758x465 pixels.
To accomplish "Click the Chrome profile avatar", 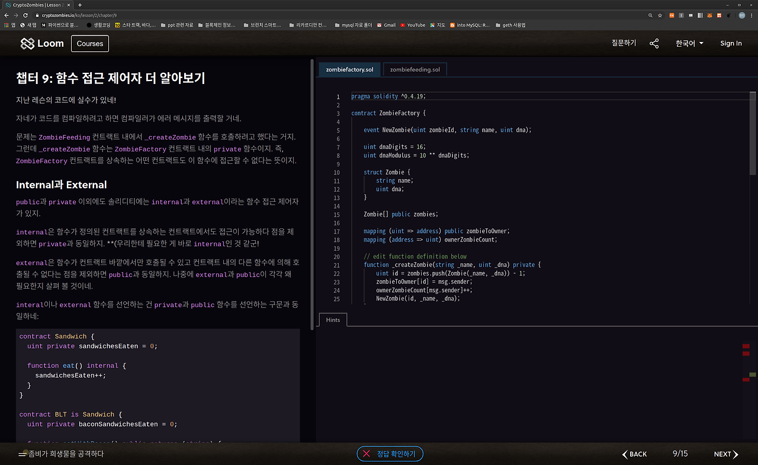I will pyautogui.click(x=741, y=15).
